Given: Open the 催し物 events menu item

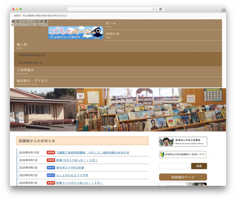Looking at the screenshot, I should click(x=118, y=46).
